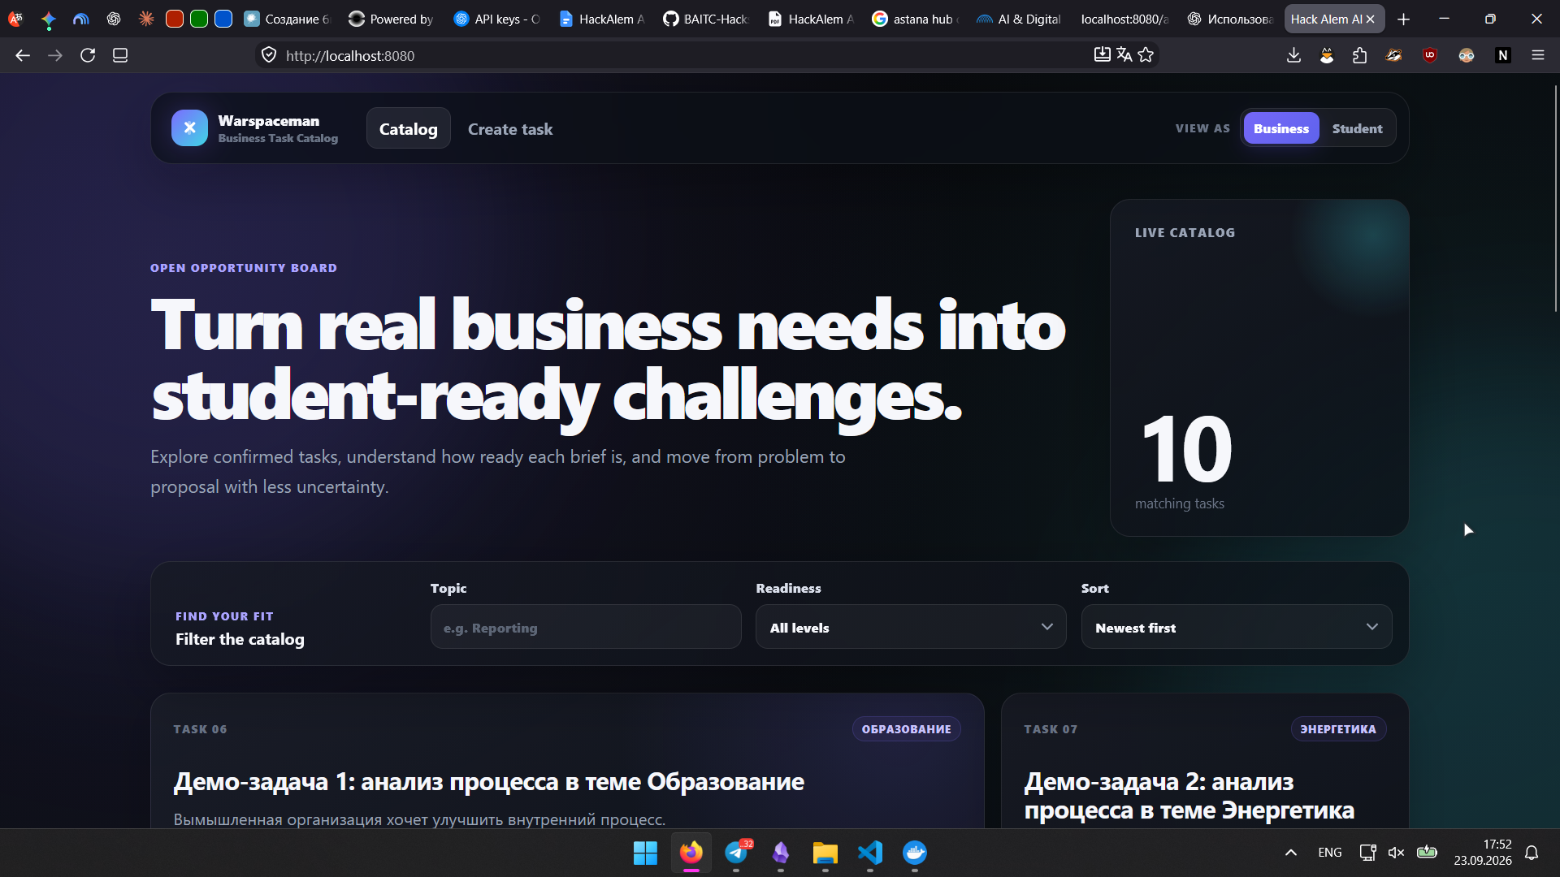Screen dimensions: 1560x877
Task: Go back to the previous page
Action: [23, 55]
